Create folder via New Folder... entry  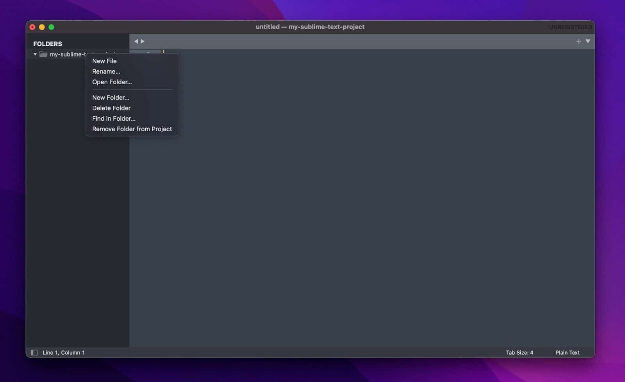(x=111, y=98)
